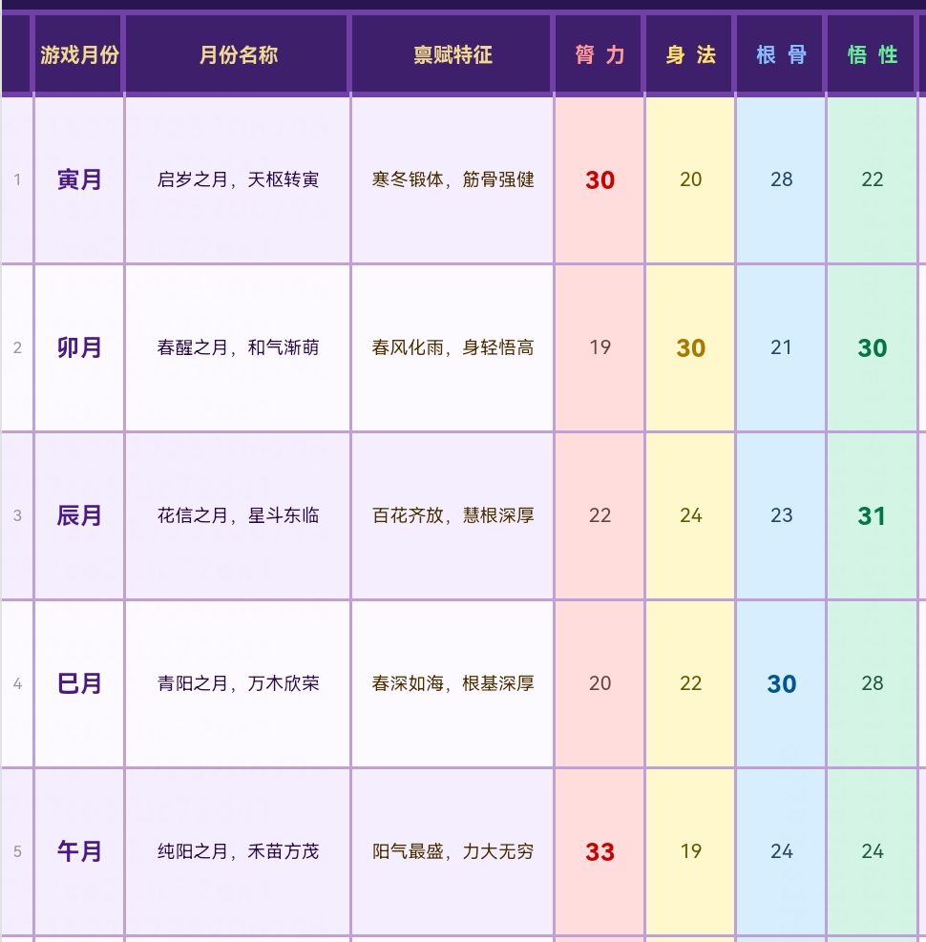926x942 pixels.
Task: Click cell 春风化雨，身轻悟高
Action: click(452, 347)
